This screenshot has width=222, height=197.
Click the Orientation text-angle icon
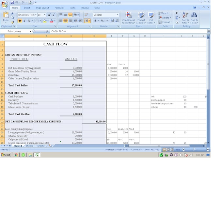(76, 15)
